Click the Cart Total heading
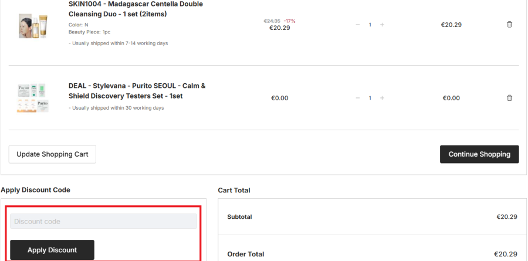 point(233,190)
